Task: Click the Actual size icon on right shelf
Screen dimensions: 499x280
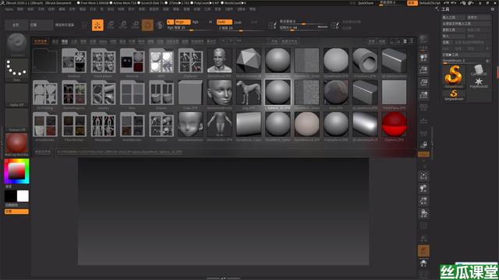Action: pos(423,82)
